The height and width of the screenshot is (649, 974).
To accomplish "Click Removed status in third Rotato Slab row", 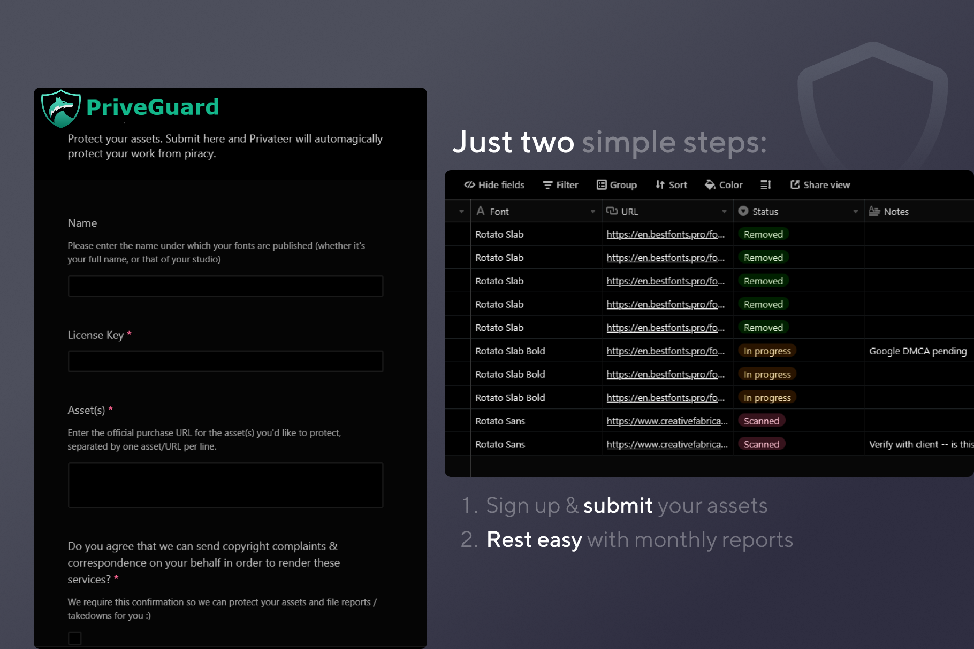I will pyautogui.click(x=763, y=281).
